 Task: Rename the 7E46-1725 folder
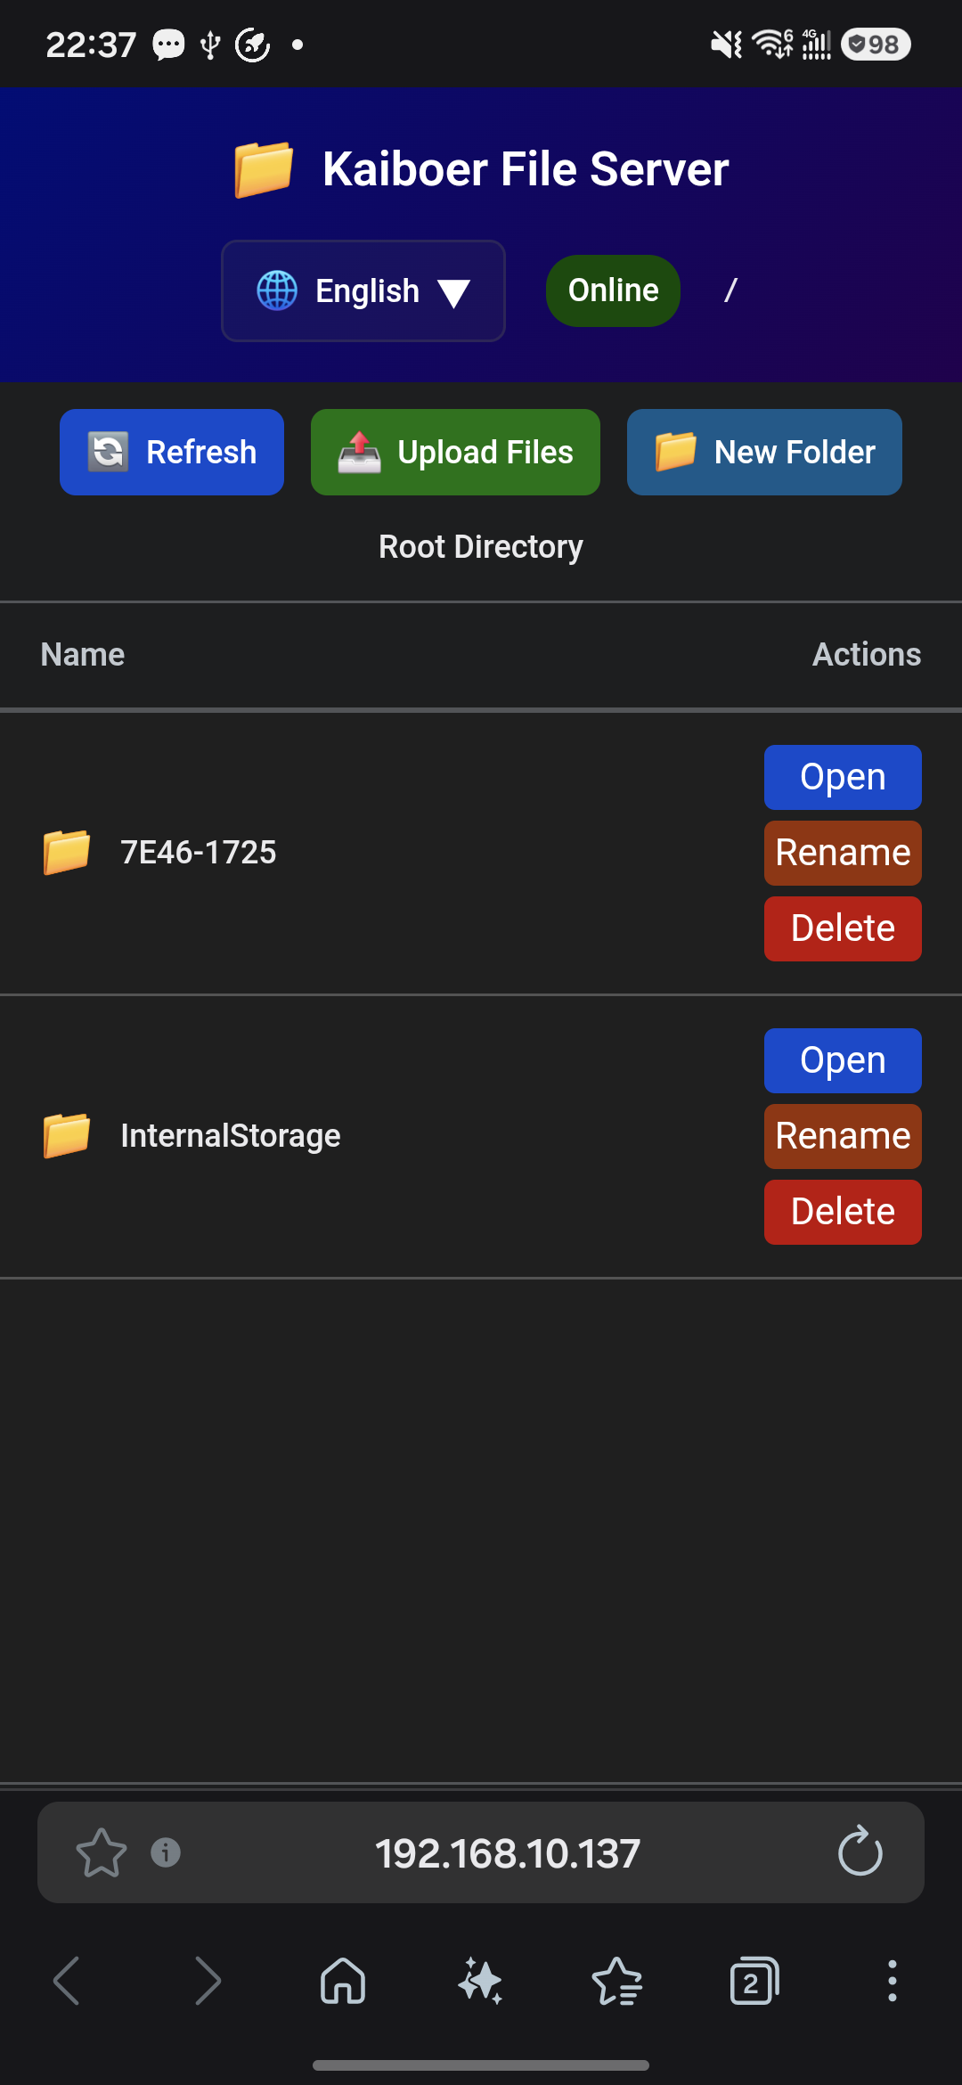(843, 853)
